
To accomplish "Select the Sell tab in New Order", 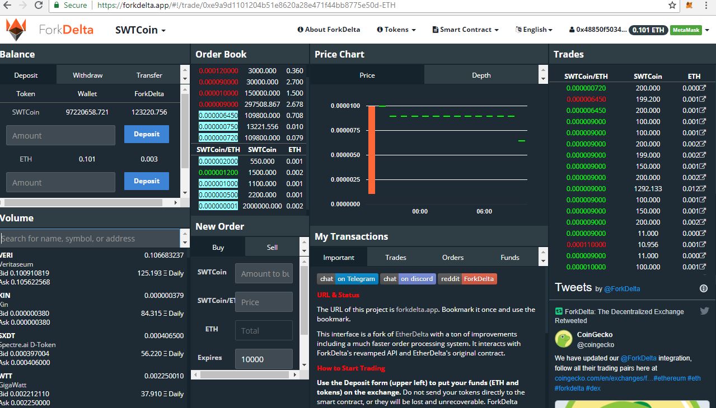I will [x=272, y=247].
